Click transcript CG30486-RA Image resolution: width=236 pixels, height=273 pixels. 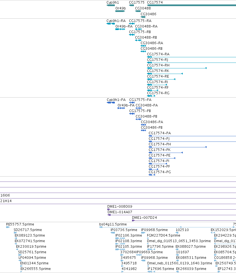(143, 46)
